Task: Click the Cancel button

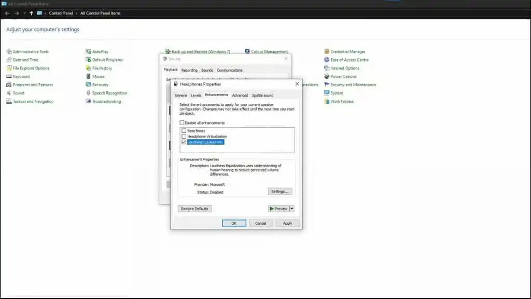Action: [x=260, y=223]
